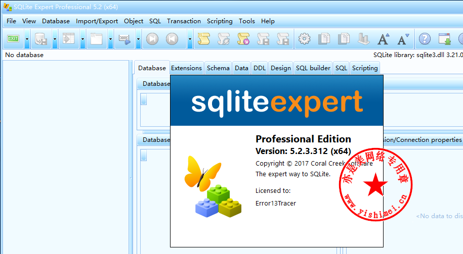Click the Connection properties panel header

[423, 140]
